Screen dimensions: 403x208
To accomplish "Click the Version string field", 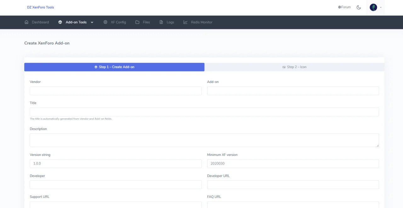I will [x=116, y=164].
